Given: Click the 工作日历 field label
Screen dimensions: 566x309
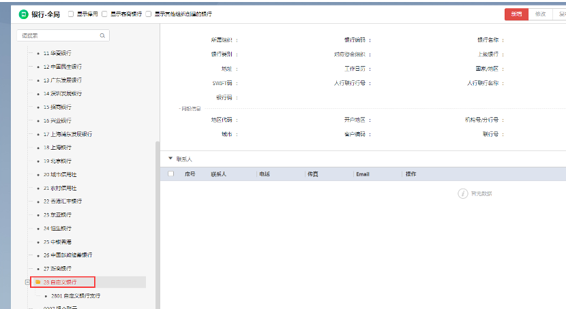Looking at the screenshot, I should (x=355, y=69).
